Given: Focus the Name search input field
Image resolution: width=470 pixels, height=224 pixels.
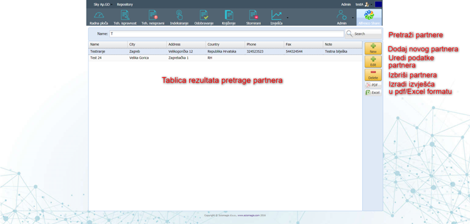Looking at the screenshot, I should (226, 34).
